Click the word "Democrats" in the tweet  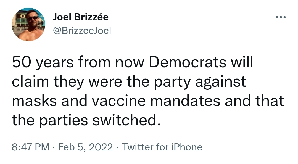click(x=188, y=62)
